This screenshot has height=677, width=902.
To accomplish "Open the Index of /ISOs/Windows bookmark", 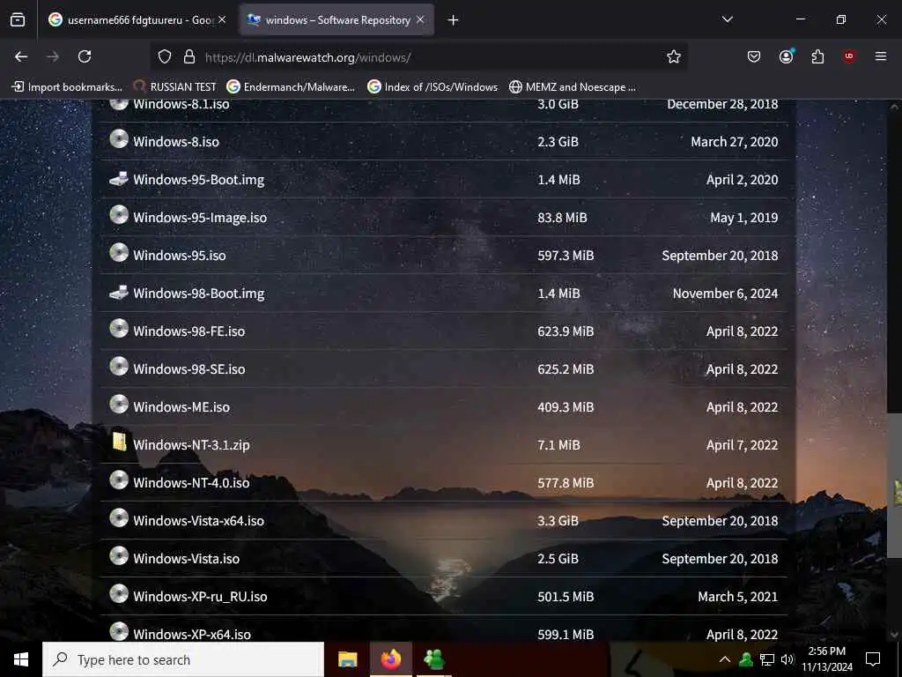I will point(433,87).
